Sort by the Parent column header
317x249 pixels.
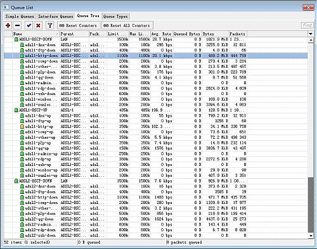tap(74, 34)
